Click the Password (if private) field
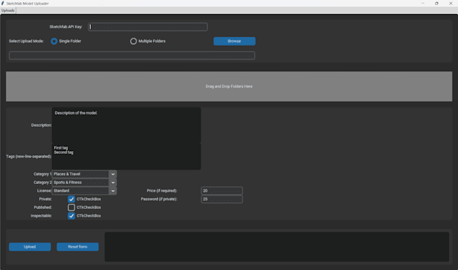 (x=222, y=199)
